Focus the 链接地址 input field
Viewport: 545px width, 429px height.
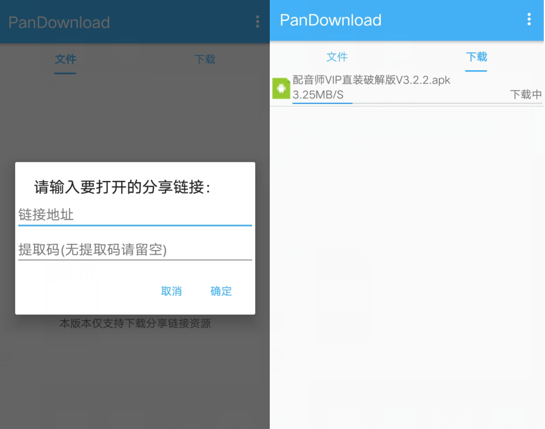coord(135,215)
